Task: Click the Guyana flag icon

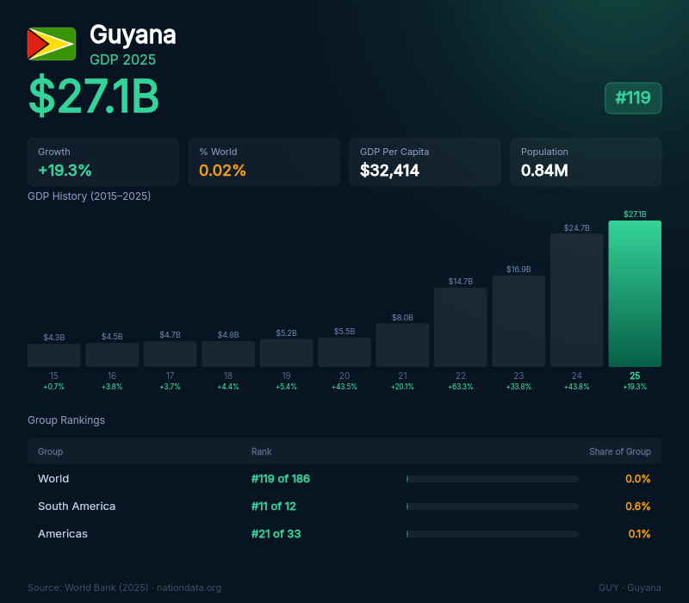Action: tap(52, 44)
